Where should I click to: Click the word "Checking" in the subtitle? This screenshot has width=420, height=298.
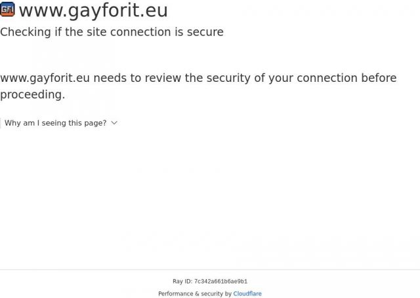26,32
